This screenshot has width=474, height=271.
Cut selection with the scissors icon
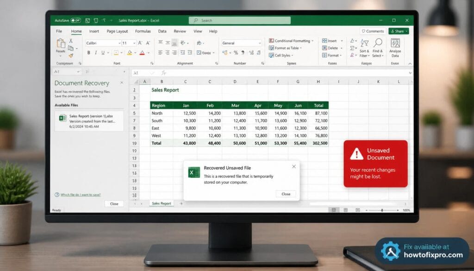click(x=71, y=40)
